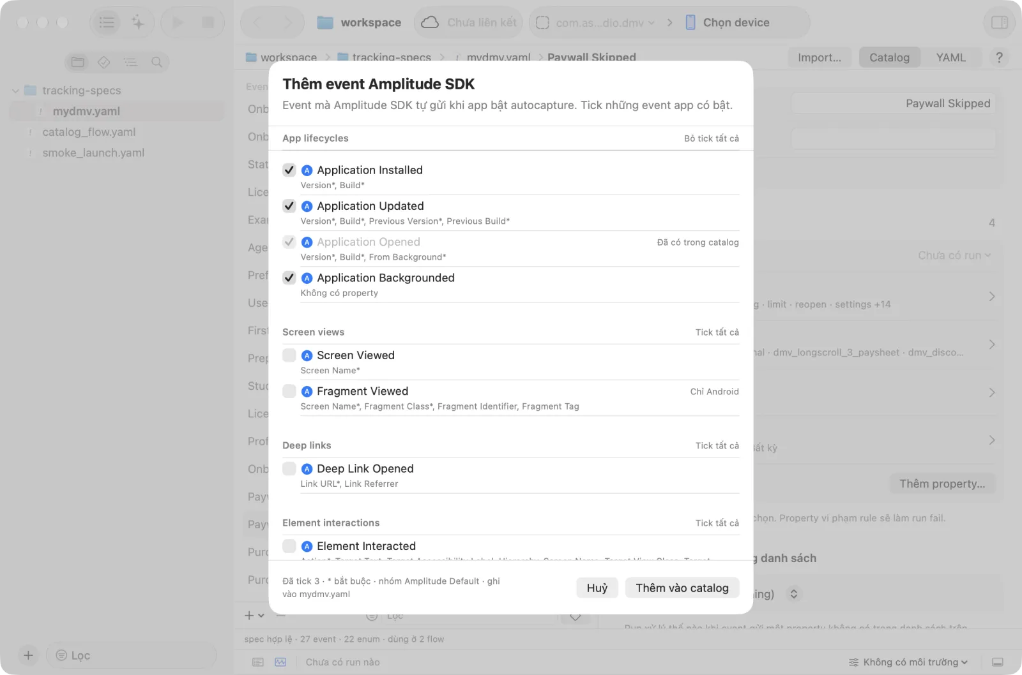Uncheck Application Installed event
The height and width of the screenshot is (675, 1022).
point(289,170)
